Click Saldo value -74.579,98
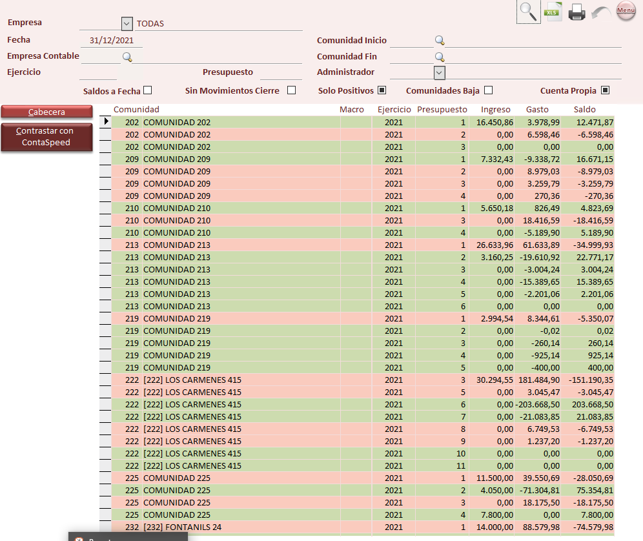Image resolution: width=643 pixels, height=541 pixels. 593,527
